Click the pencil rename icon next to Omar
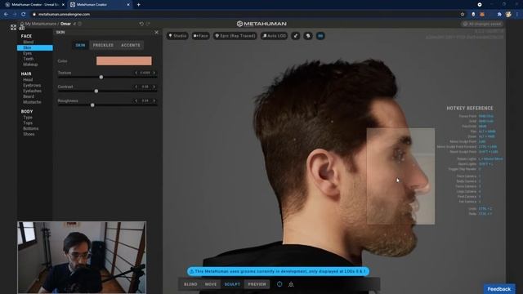 [x=74, y=24]
